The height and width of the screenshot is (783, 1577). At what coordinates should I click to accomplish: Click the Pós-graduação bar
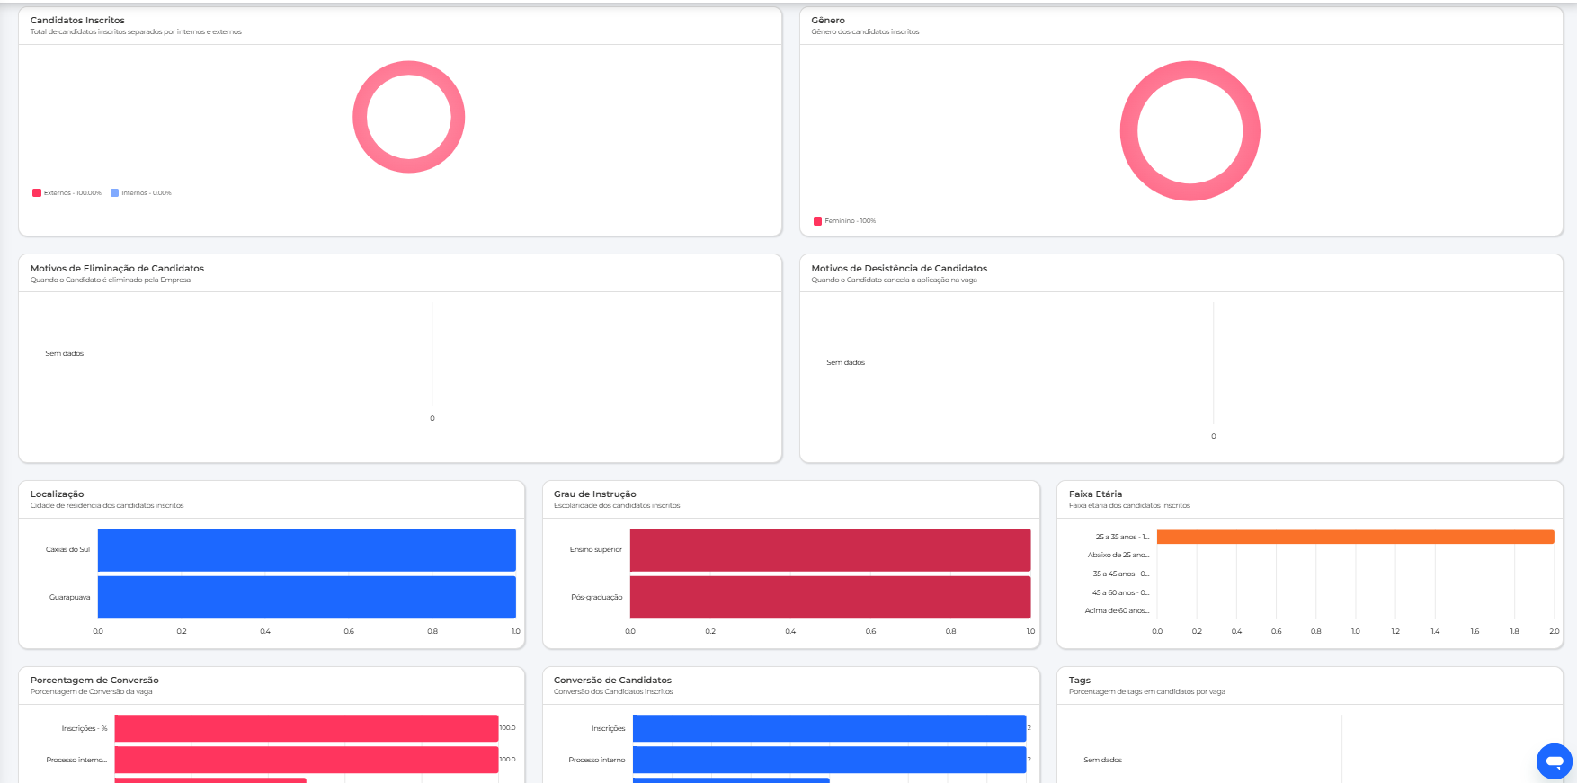click(x=830, y=597)
